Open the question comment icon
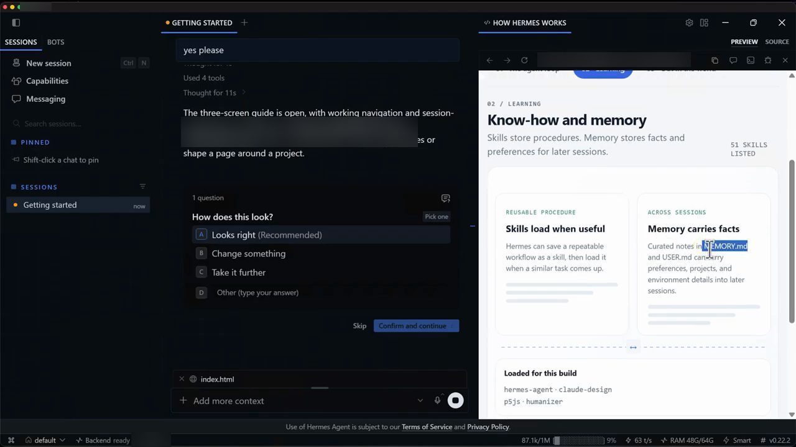This screenshot has width=796, height=447. pyautogui.click(x=445, y=198)
